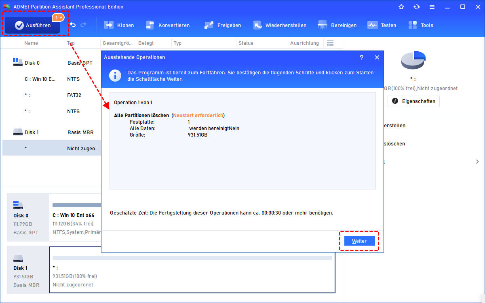Select Disk 0 row in partition list
Viewport: 485px width, 303px height.
(52, 63)
